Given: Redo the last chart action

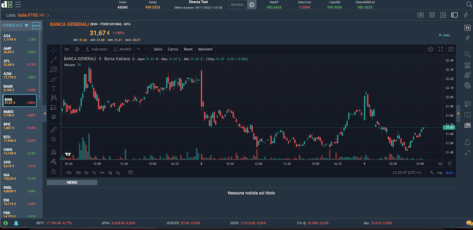Looking at the screenshot, I should 146,49.
